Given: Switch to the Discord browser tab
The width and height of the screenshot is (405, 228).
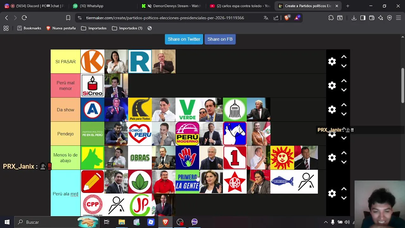Looking at the screenshot, I should (34, 6).
